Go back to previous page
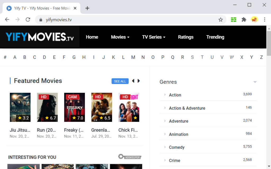This screenshot has height=169, width=271. (x=7, y=20)
